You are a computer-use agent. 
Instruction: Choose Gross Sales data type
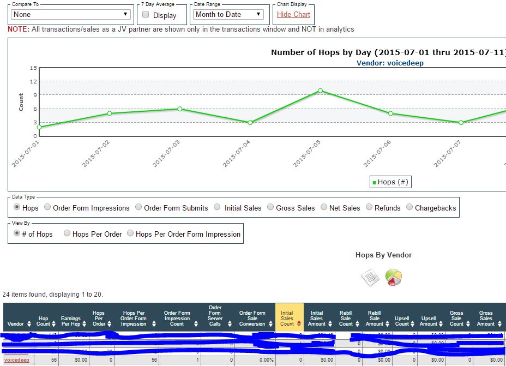pos(270,207)
